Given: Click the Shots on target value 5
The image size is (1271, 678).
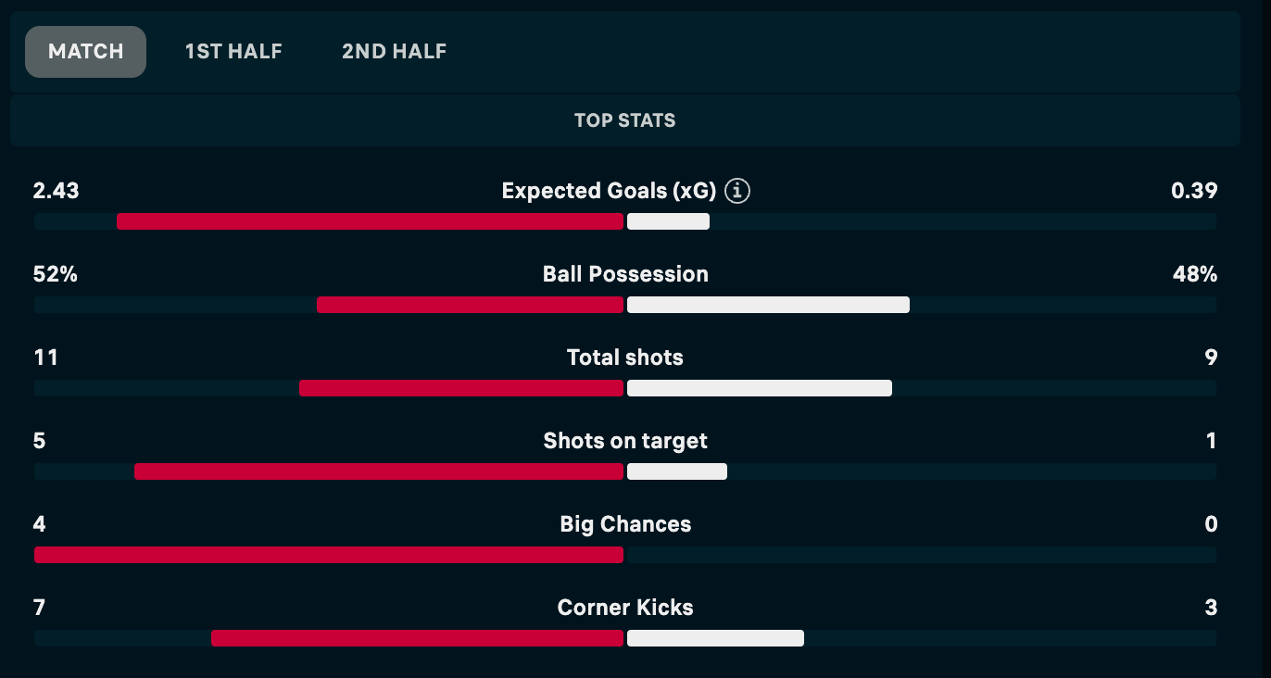Looking at the screenshot, I should click(40, 440).
